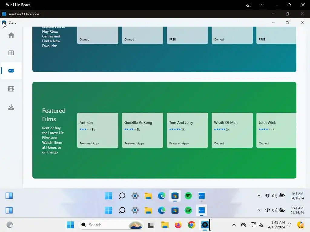Viewport: 310px width, 232px height.
Task: Open search on upper inner taskbar
Action: (122, 196)
